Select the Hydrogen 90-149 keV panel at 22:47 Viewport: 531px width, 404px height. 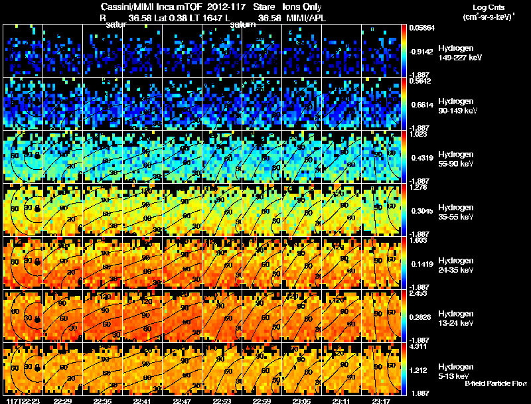(182, 103)
